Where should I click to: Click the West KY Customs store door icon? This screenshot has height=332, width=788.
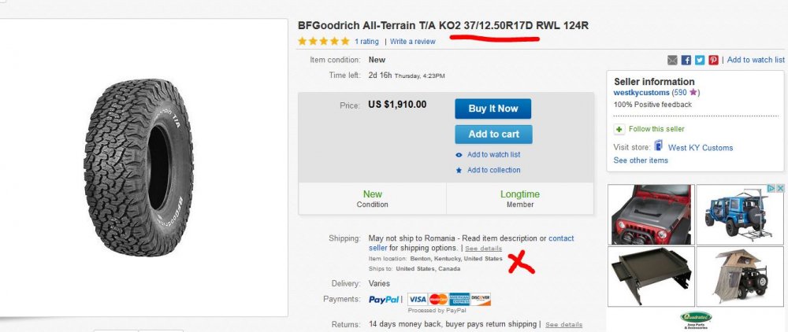(x=658, y=146)
